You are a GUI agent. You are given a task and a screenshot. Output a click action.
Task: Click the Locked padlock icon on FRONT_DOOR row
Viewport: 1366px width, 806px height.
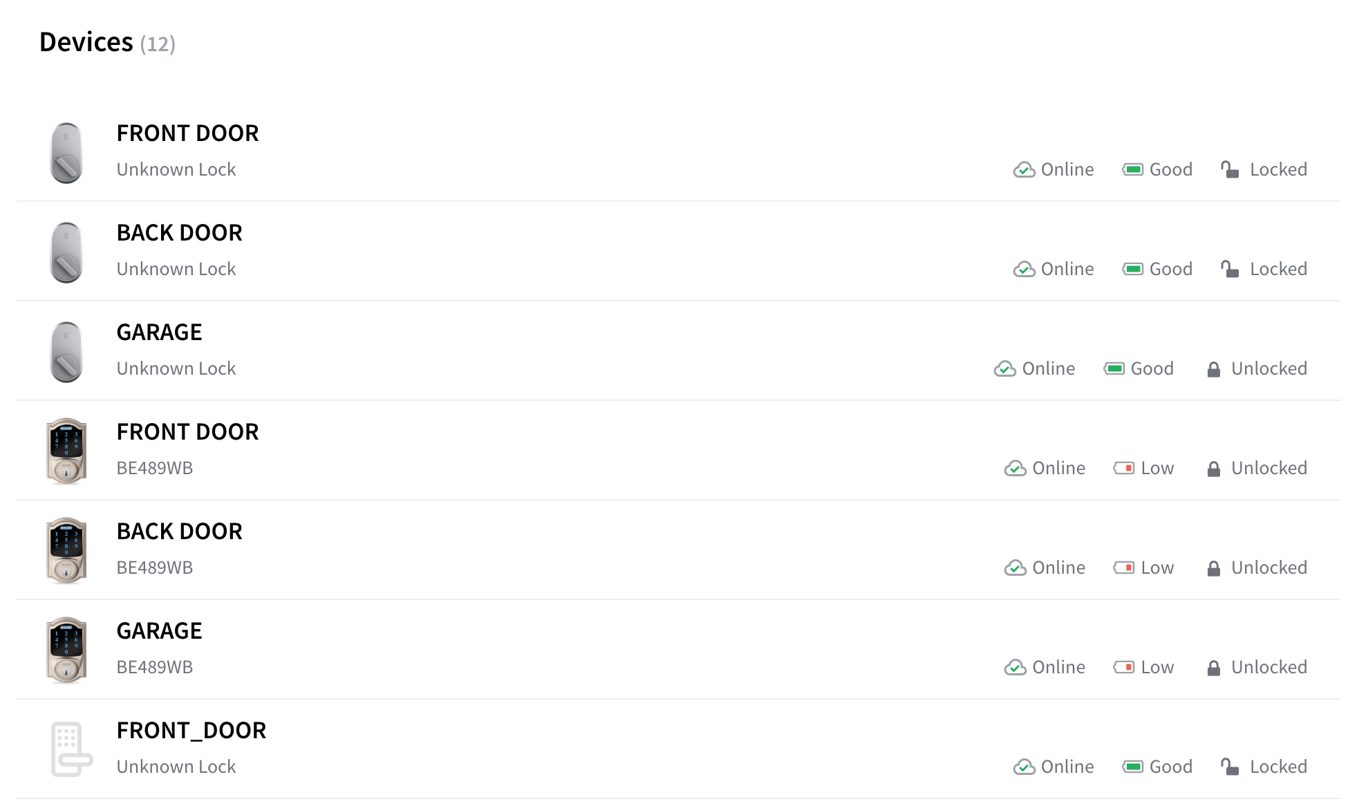pyautogui.click(x=1230, y=767)
